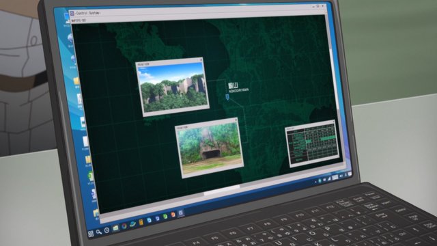Launch the file explorer folder taskbar icon
Screen dimensions: 437x246
tap(115, 228)
